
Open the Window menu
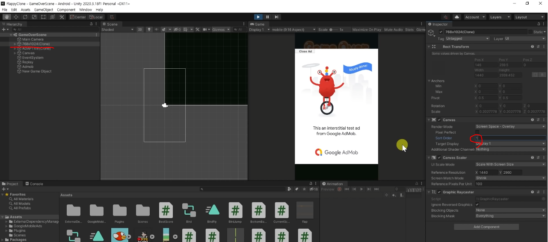click(86, 9)
